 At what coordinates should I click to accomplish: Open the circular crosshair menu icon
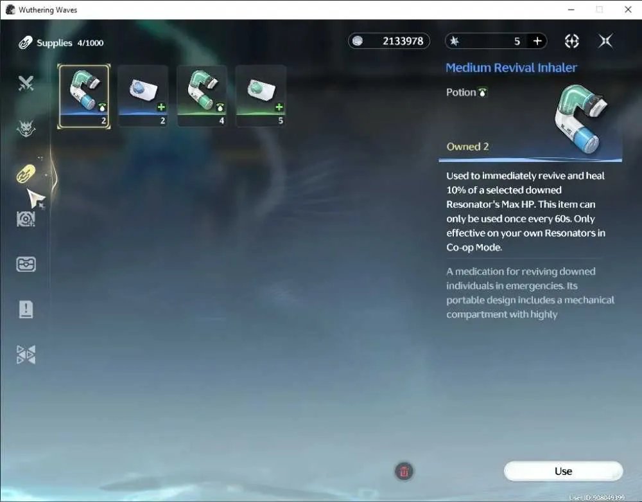pyautogui.click(x=571, y=41)
